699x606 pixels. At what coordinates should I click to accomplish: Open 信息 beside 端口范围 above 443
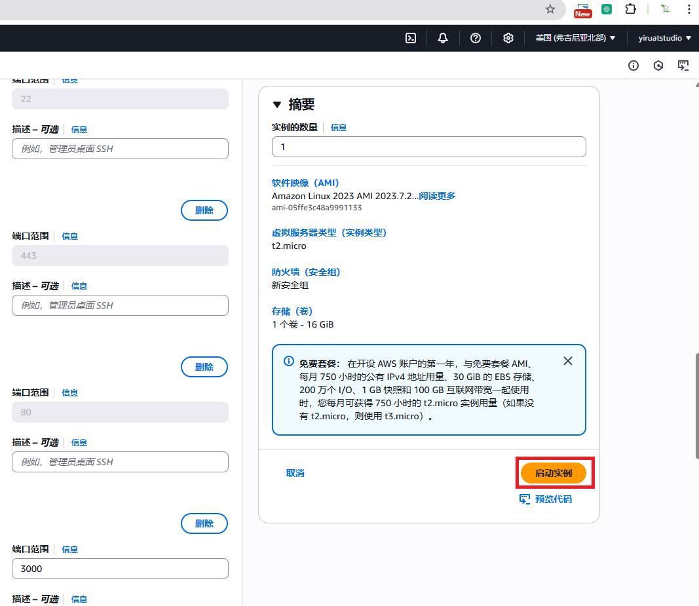click(x=69, y=236)
